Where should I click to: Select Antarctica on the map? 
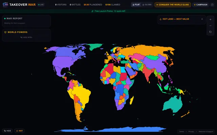pos(111,130)
